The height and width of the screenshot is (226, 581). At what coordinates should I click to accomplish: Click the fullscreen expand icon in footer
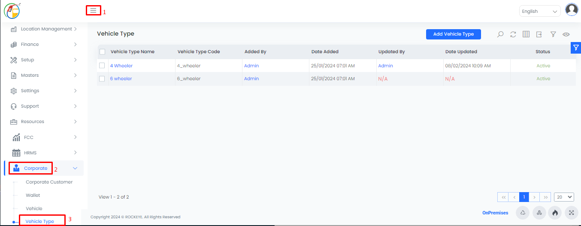click(571, 212)
